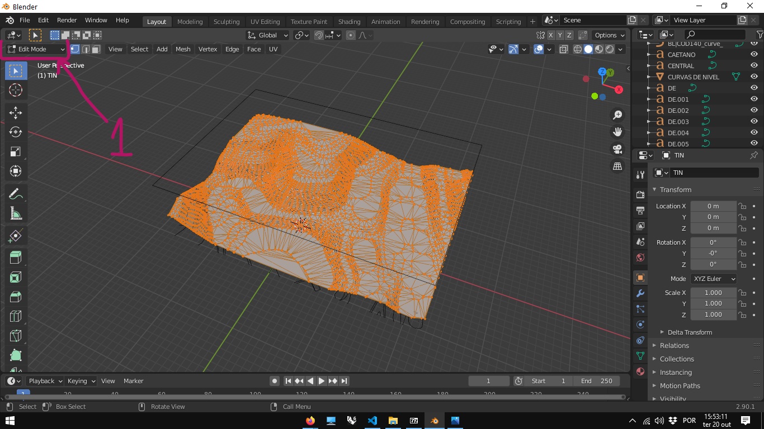Open the Global transform orientation dropdown
This screenshot has height=429, width=764.
(267, 35)
